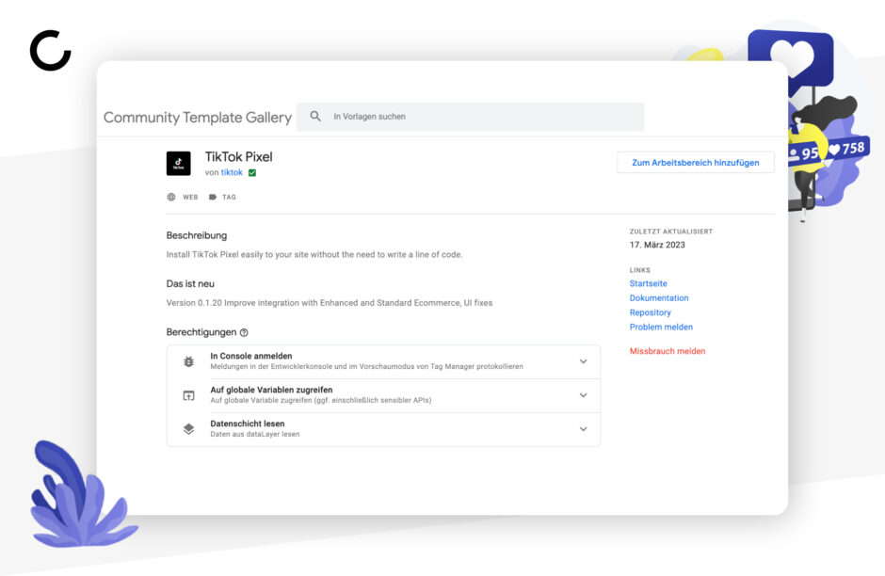Click the search magnifier icon
The image size is (885, 576).
coord(315,116)
